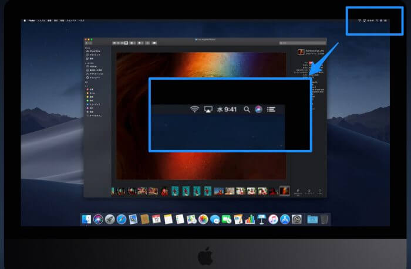Open App Store icon in Dock
The image size is (411, 269).
(285, 219)
